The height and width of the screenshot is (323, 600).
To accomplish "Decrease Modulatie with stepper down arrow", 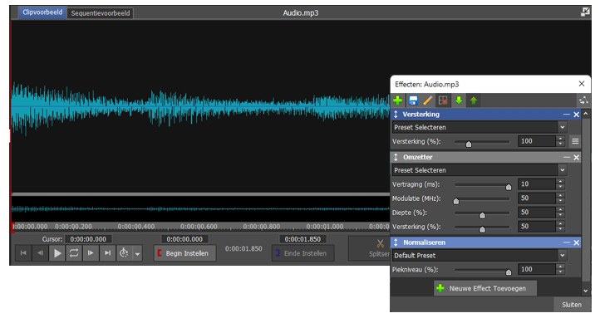I will pyautogui.click(x=560, y=201).
